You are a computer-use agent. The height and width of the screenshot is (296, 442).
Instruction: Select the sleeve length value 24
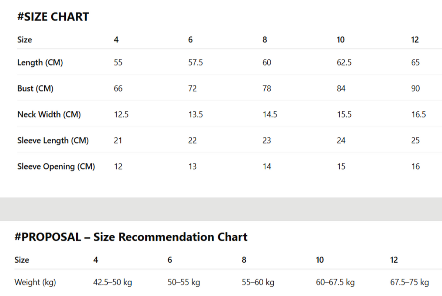coord(341,141)
